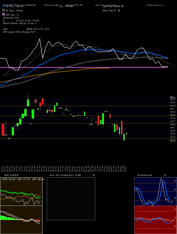Screen dimensions: 177x234
Task: Open the ADX indicator mini chart
Action: point(21,191)
